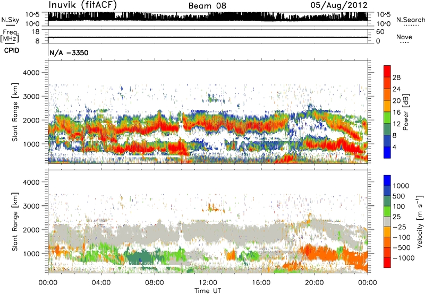Click the 'Power [dB]' colorbar title
This screenshot has height=294, width=425.
click(x=406, y=112)
